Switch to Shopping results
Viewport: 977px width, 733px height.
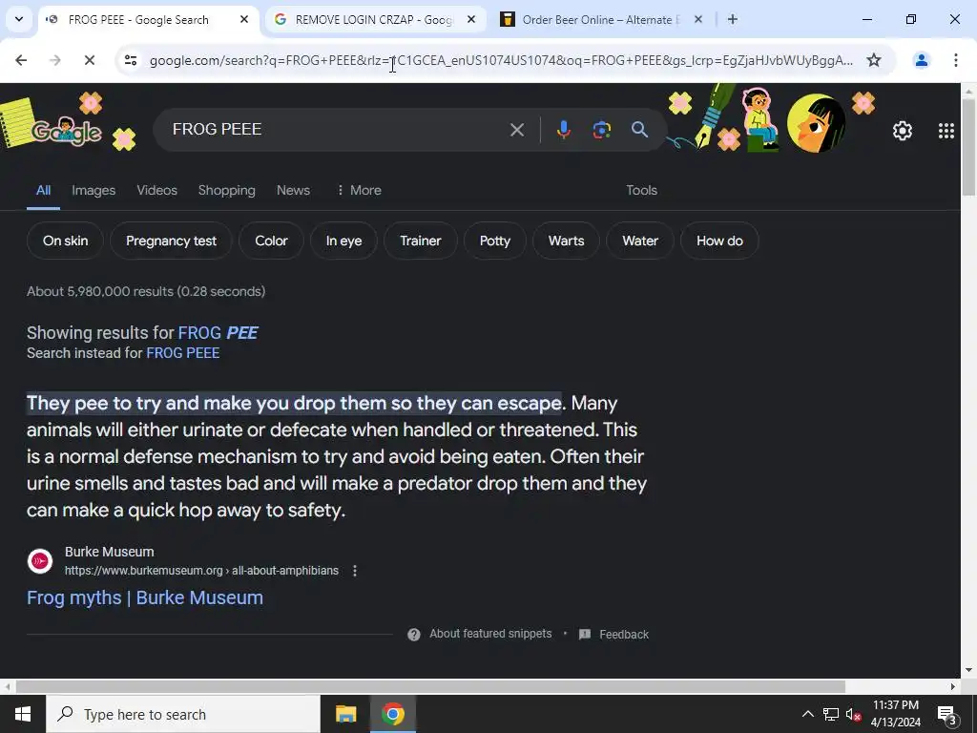pos(227,190)
